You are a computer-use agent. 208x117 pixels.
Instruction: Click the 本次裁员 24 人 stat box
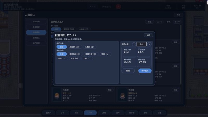click(144, 52)
